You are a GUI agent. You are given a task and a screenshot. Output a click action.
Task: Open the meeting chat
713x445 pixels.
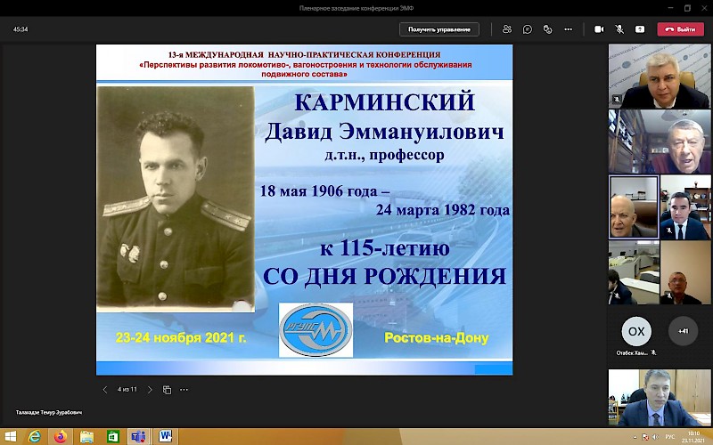click(528, 29)
